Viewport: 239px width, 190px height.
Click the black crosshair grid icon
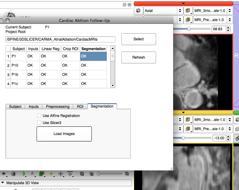tap(61, 174)
